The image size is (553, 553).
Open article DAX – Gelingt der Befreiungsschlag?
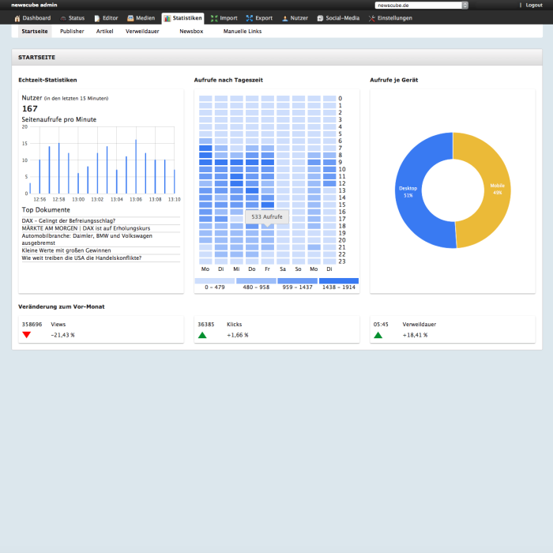[69, 220]
